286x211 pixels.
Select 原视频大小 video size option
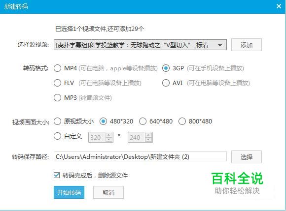[x=58, y=121]
